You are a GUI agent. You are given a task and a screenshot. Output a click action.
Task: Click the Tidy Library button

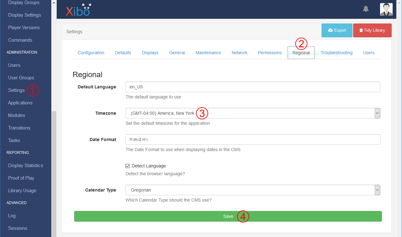(x=372, y=30)
